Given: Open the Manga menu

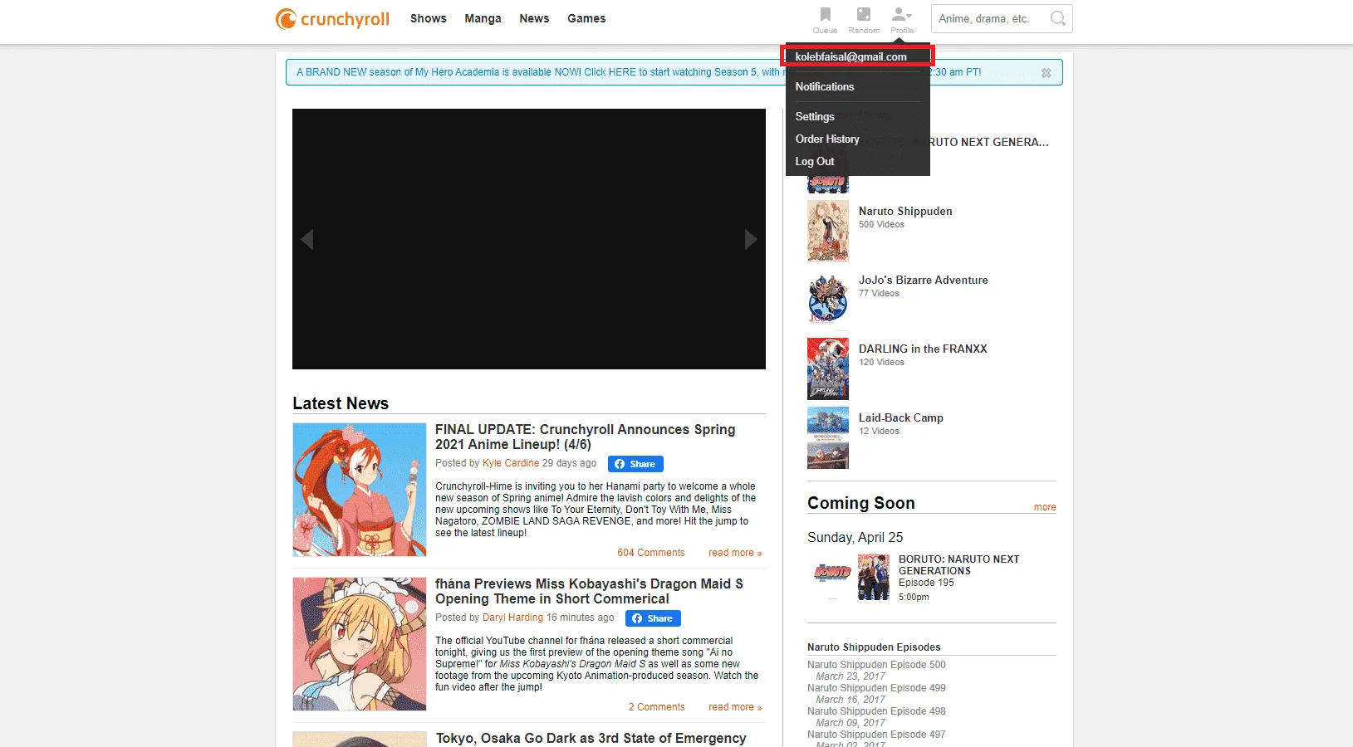Looking at the screenshot, I should point(483,18).
